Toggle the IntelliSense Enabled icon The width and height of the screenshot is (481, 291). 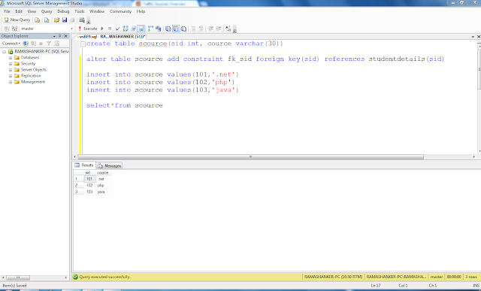[x=141, y=29]
